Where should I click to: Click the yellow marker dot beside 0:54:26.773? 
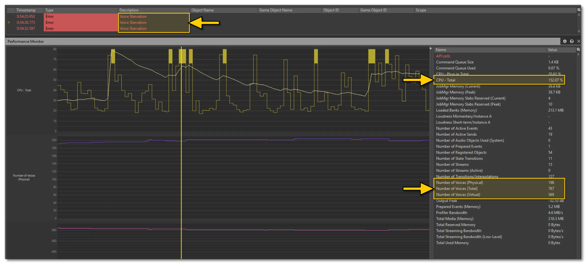(x=9, y=22)
